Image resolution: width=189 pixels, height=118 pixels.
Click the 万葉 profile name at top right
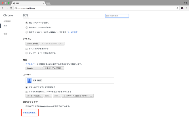click(x=186, y=3)
